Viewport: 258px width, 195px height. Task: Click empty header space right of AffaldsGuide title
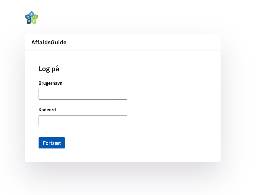pyautogui.click(x=143, y=42)
